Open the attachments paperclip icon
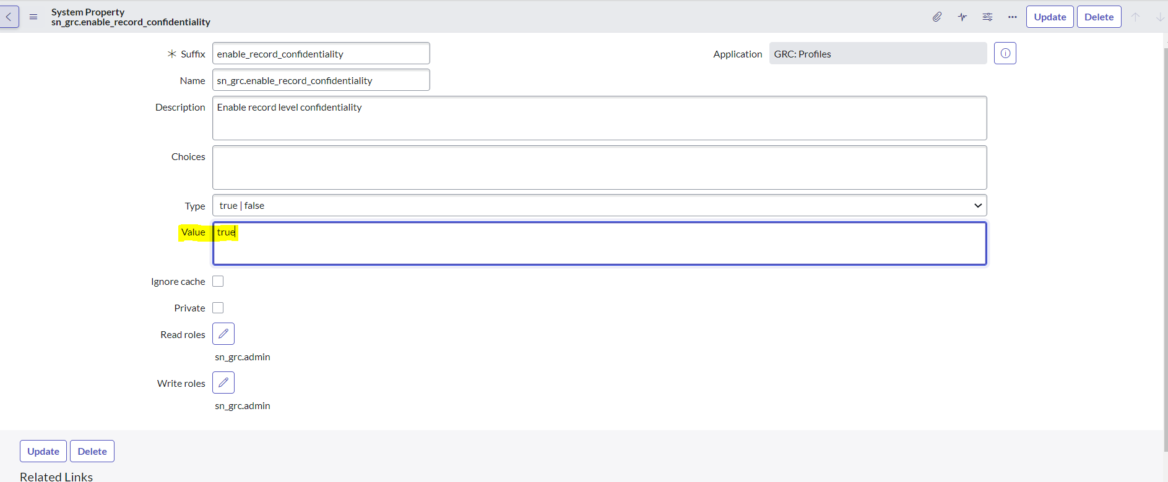Viewport: 1168px width, 482px height. [x=937, y=17]
